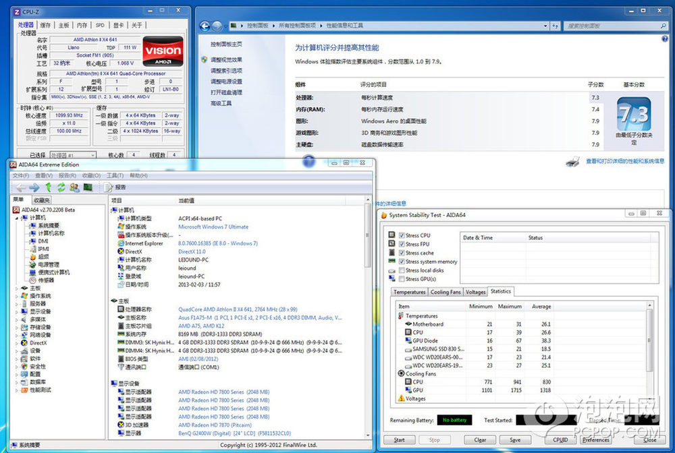
Task: Click the printer icon in performance window
Action: [x=572, y=162]
